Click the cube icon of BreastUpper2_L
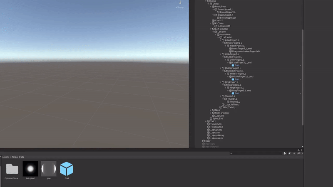Viewport: 333px width, 187px height. [218, 12]
